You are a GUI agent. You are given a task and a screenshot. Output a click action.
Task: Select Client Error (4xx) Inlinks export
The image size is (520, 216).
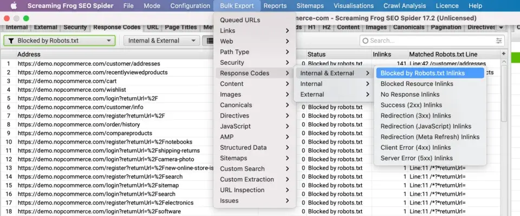[430, 147]
